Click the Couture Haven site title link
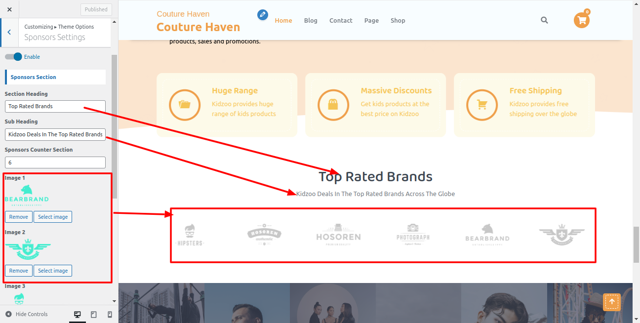 click(198, 27)
